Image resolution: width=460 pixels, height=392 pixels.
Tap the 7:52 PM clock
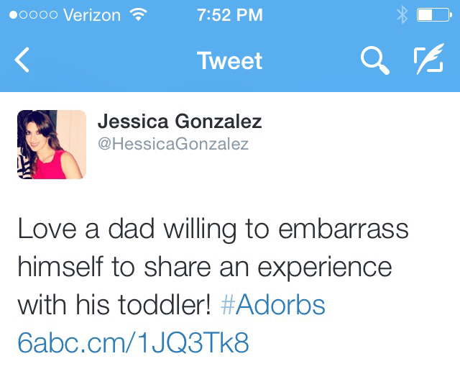(x=229, y=16)
